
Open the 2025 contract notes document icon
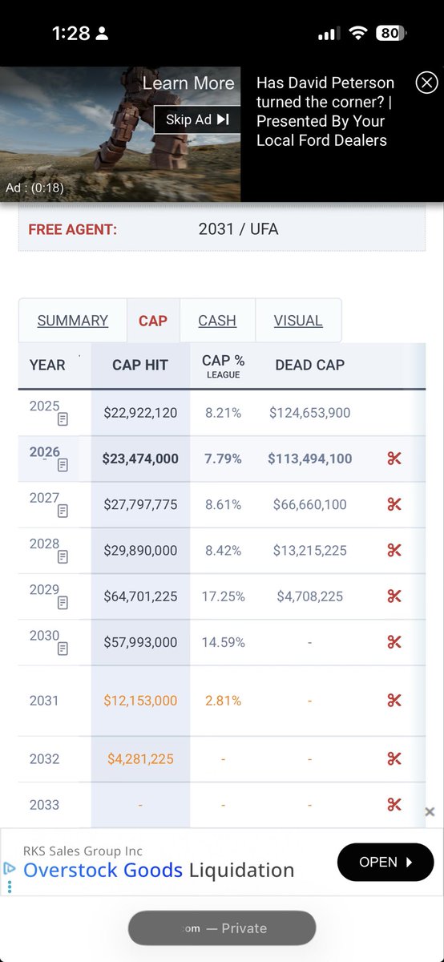(63, 419)
